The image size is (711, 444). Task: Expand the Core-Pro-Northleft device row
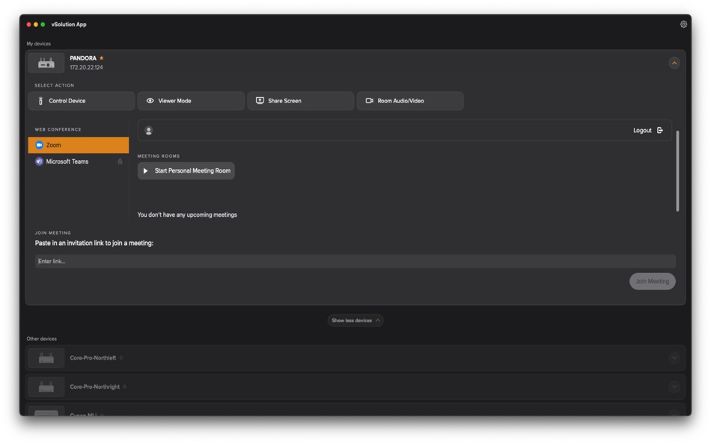coord(674,358)
